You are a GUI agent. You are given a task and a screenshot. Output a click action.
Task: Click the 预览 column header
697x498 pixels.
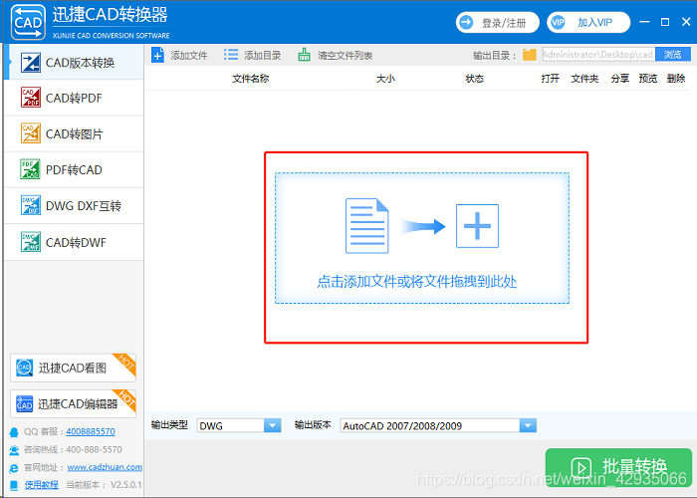click(648, 79)
